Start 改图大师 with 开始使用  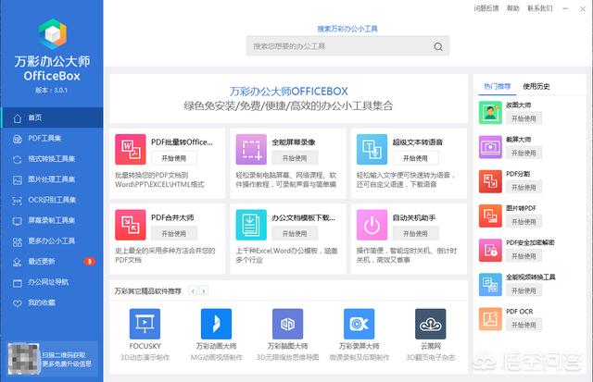coord(524,118)
